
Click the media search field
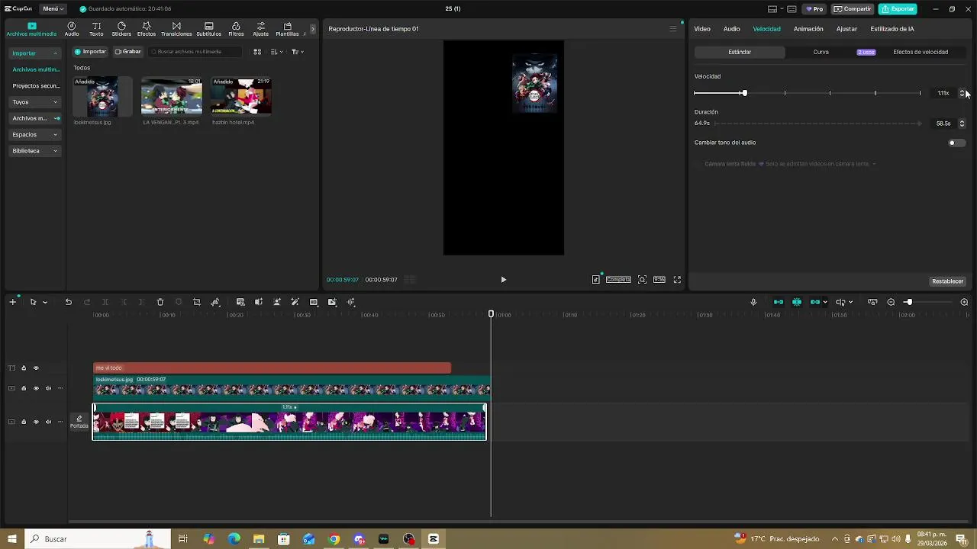[195, 52]
